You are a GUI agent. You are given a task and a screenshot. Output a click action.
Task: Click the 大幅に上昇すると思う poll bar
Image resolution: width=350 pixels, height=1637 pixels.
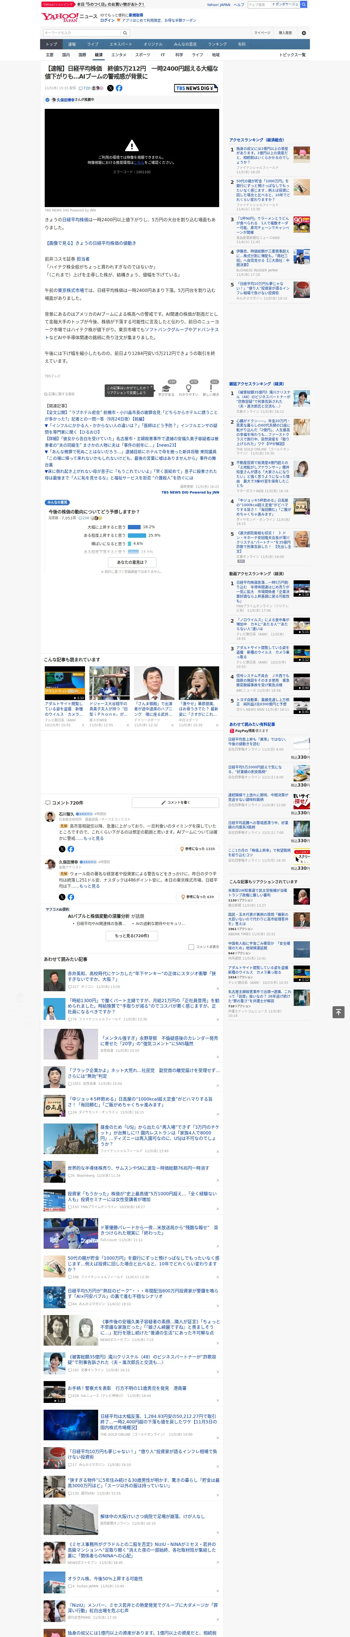(134, 527)
